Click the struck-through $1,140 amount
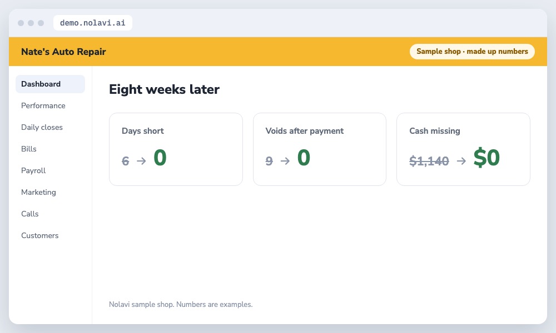Image resolution: width=556 pixels, height=333 pixels. (429, 161)
